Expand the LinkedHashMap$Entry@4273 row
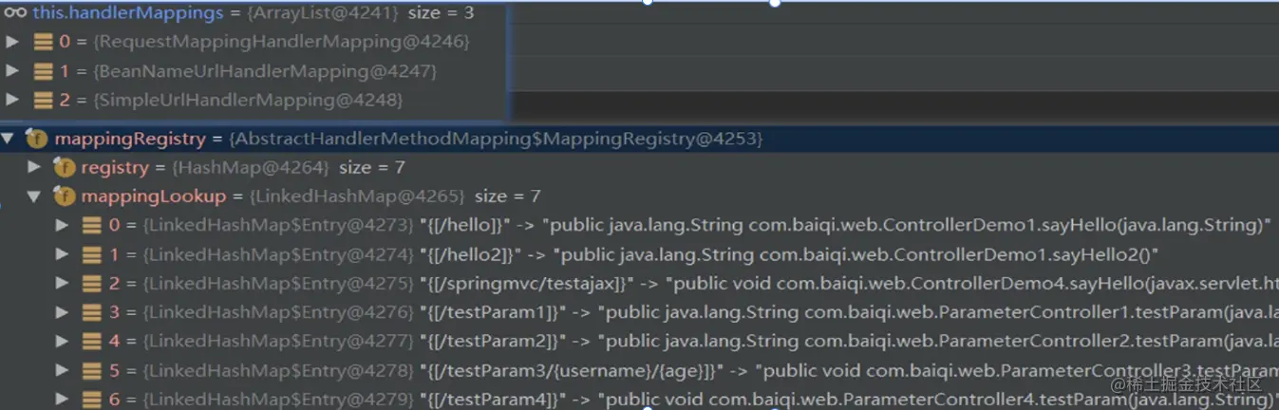1279x410 pixels. pos(63,225)
